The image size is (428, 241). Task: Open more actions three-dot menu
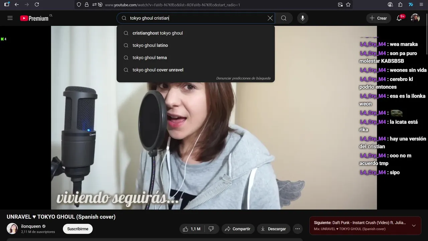[298, 229]
